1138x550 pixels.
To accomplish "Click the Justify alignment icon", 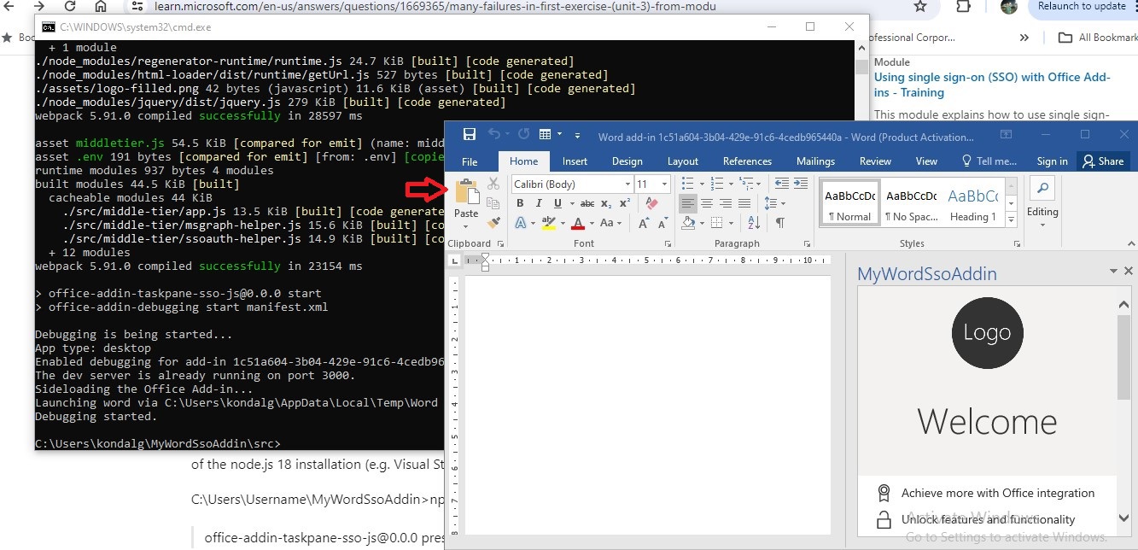I will point(744,203).
